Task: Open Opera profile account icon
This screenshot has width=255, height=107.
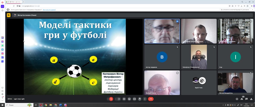Action: pos(247,6)
